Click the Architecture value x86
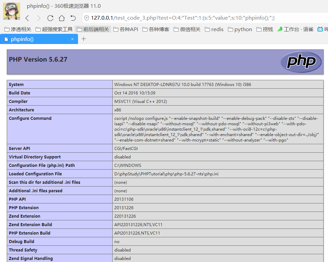This screenshot has height=262, width=328. point(118,110)
